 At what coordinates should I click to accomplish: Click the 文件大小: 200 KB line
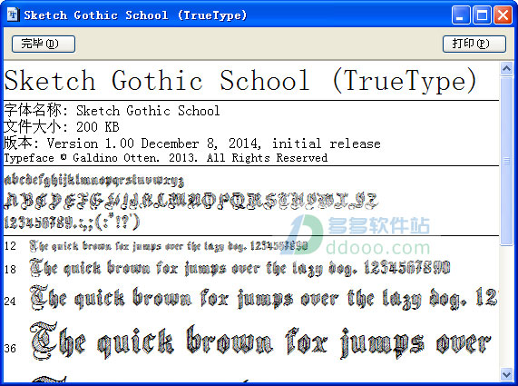click(x=62, y=126)
